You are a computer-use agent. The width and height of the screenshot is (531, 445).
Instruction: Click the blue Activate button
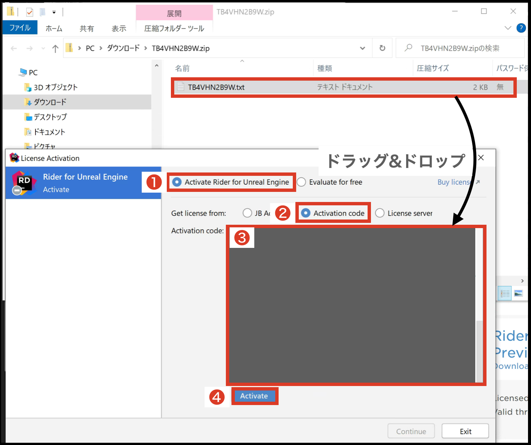click(x=254, y=396)
